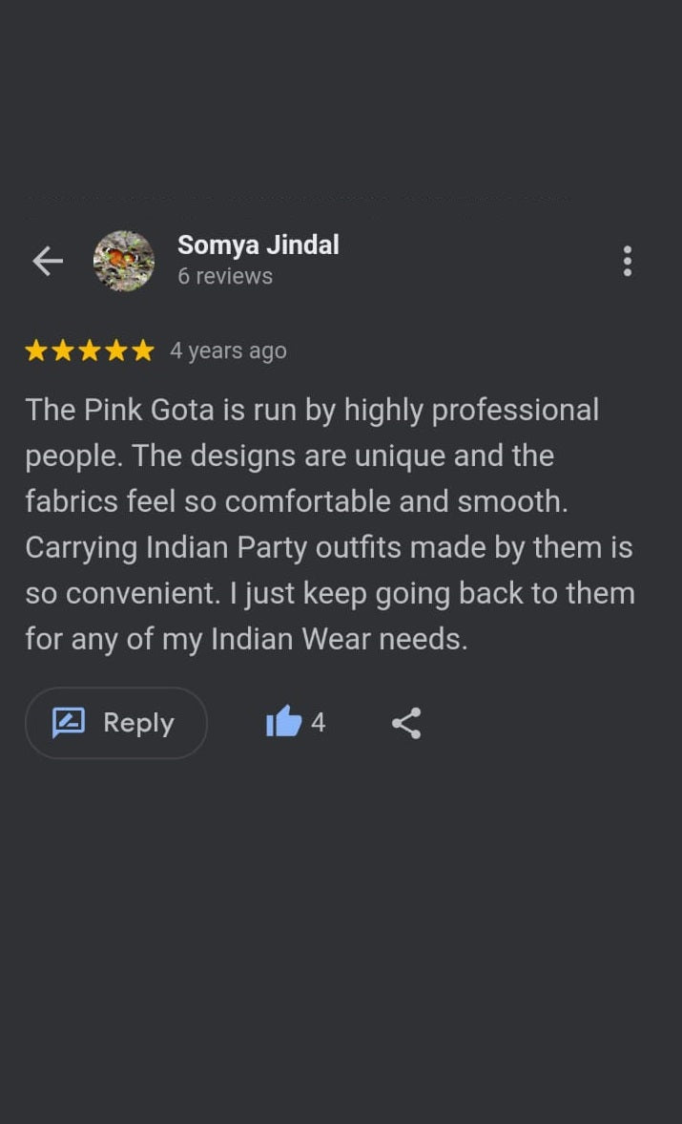
Task: Go back using the left arrow
Action: click(x=48, y=261)
